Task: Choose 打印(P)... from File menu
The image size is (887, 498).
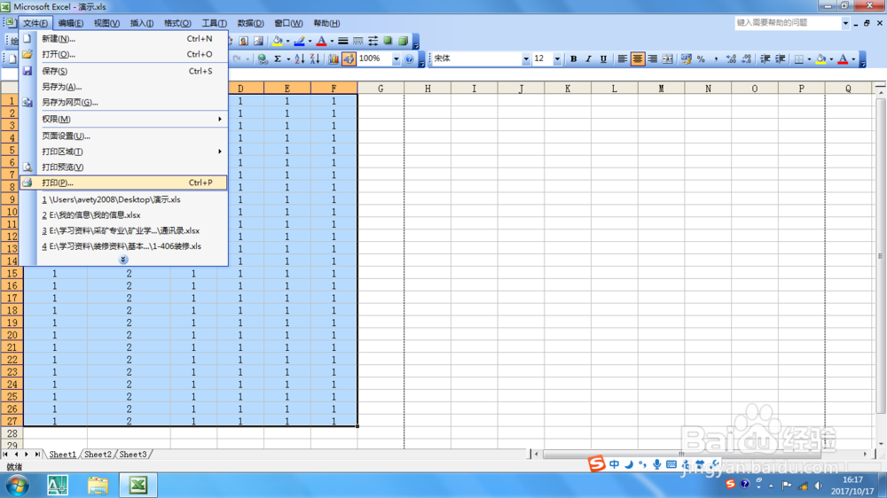Action: pyautogui.click(x=123, y=183)
